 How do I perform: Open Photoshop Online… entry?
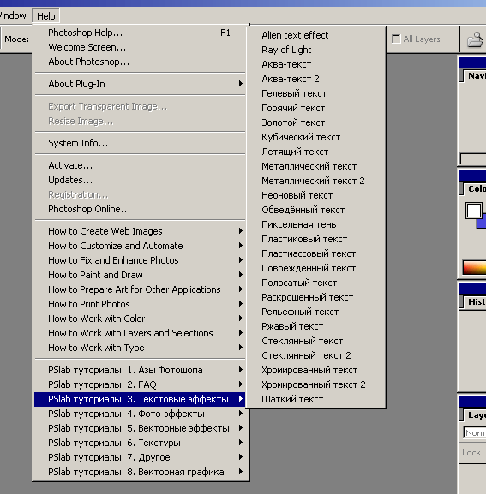pos(140,209)
